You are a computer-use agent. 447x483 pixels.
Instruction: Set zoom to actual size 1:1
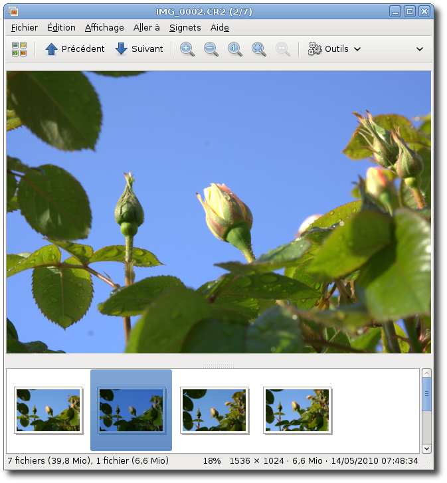point(235,49)
